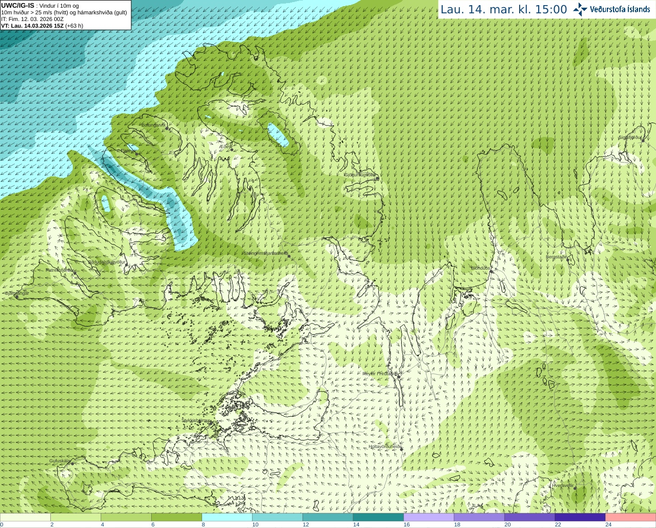Click the 8–10 m/s light cyan swatch
This screenshot has width=656, height=528.
click(x=227, y=517)
